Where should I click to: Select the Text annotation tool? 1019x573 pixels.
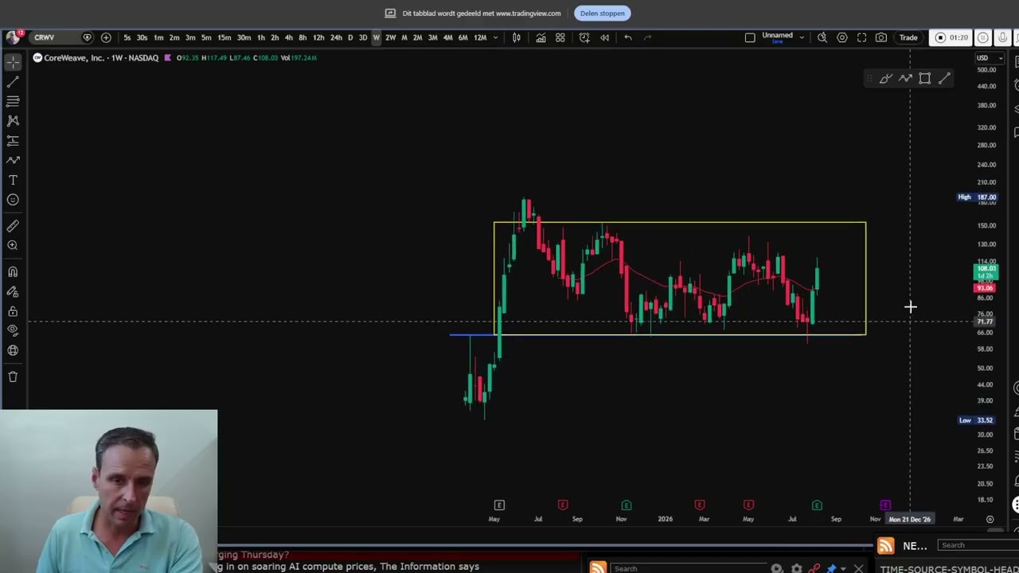(13, 180)
